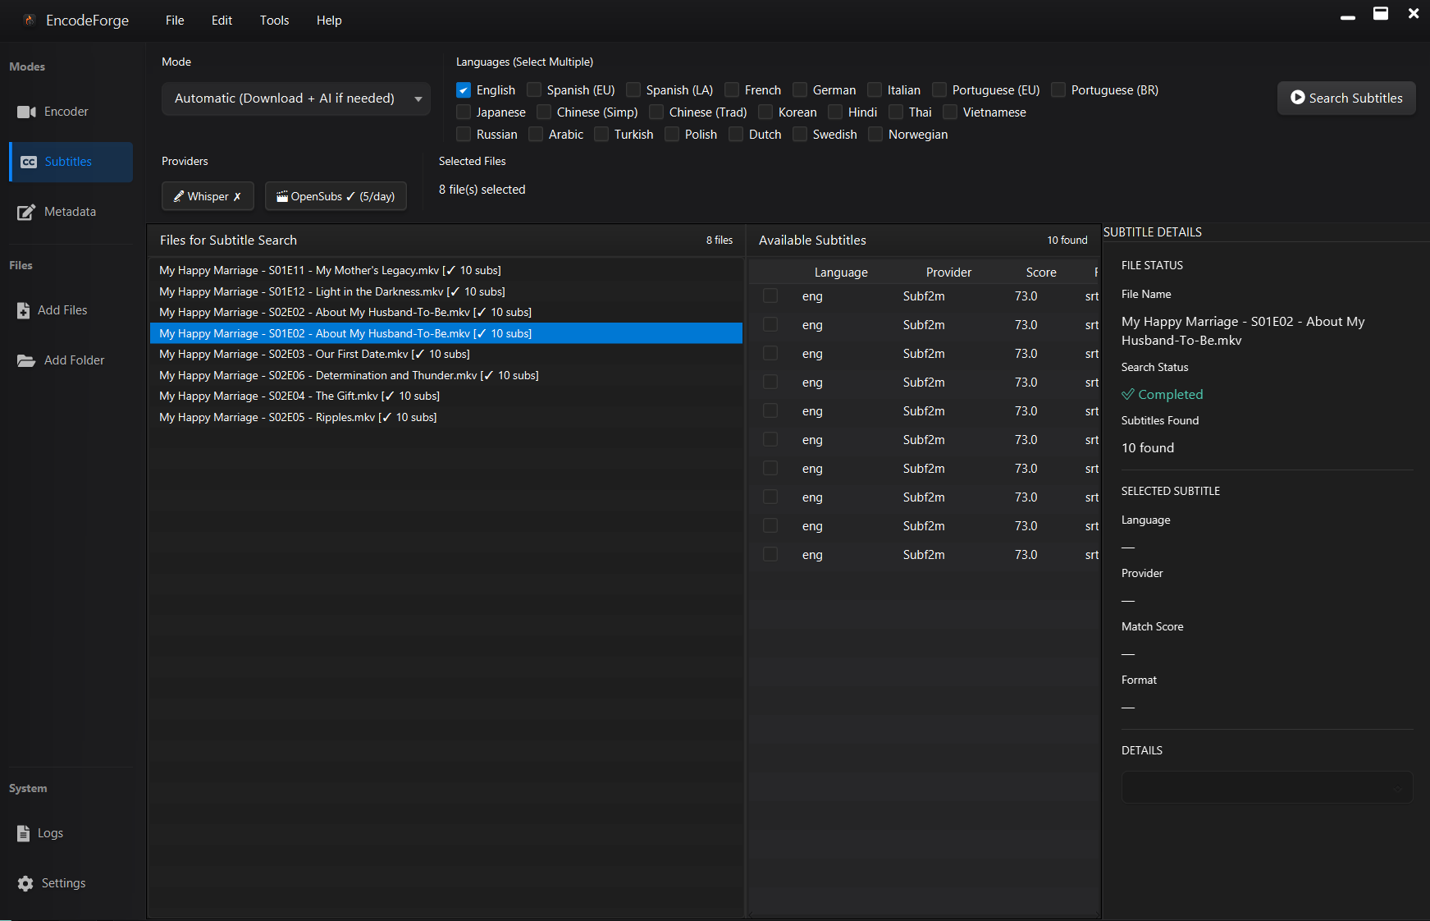This screenshot has width=1430, height=921.
Task: Tick the first eng subtitle row checkbox
Action: [770, 296]
